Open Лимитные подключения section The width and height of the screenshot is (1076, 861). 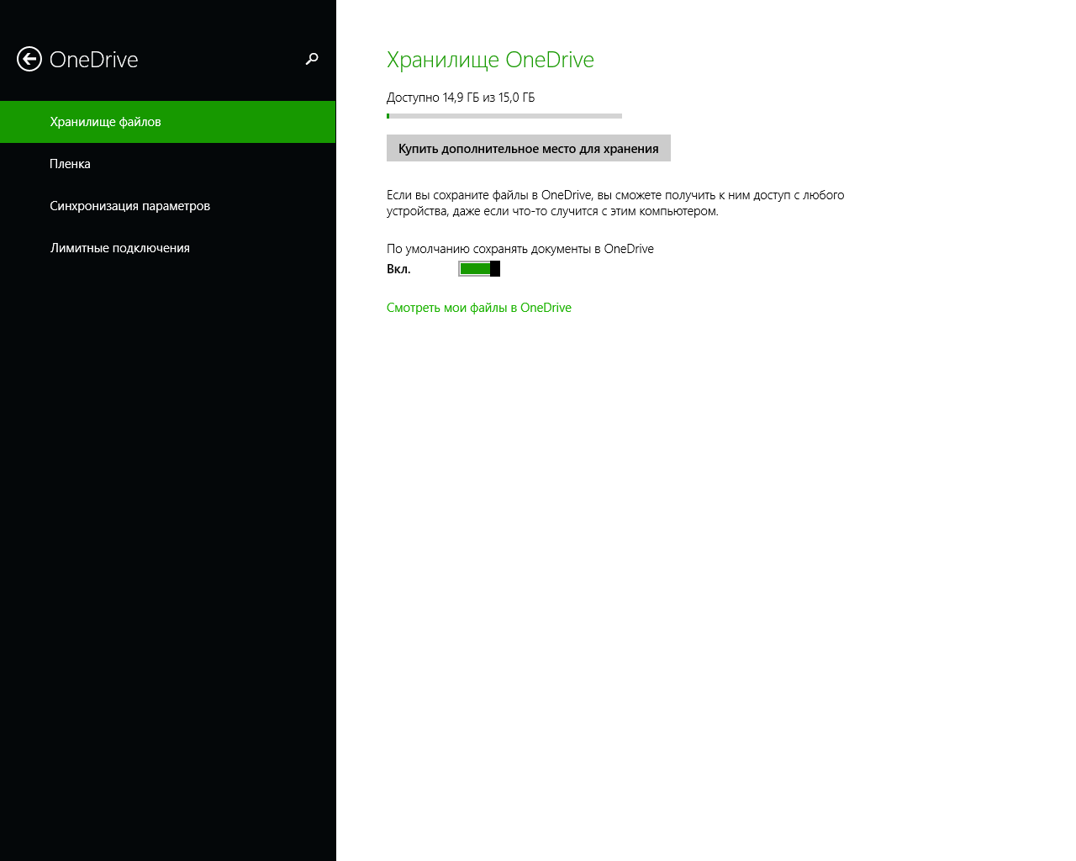(x=168, y=248)
